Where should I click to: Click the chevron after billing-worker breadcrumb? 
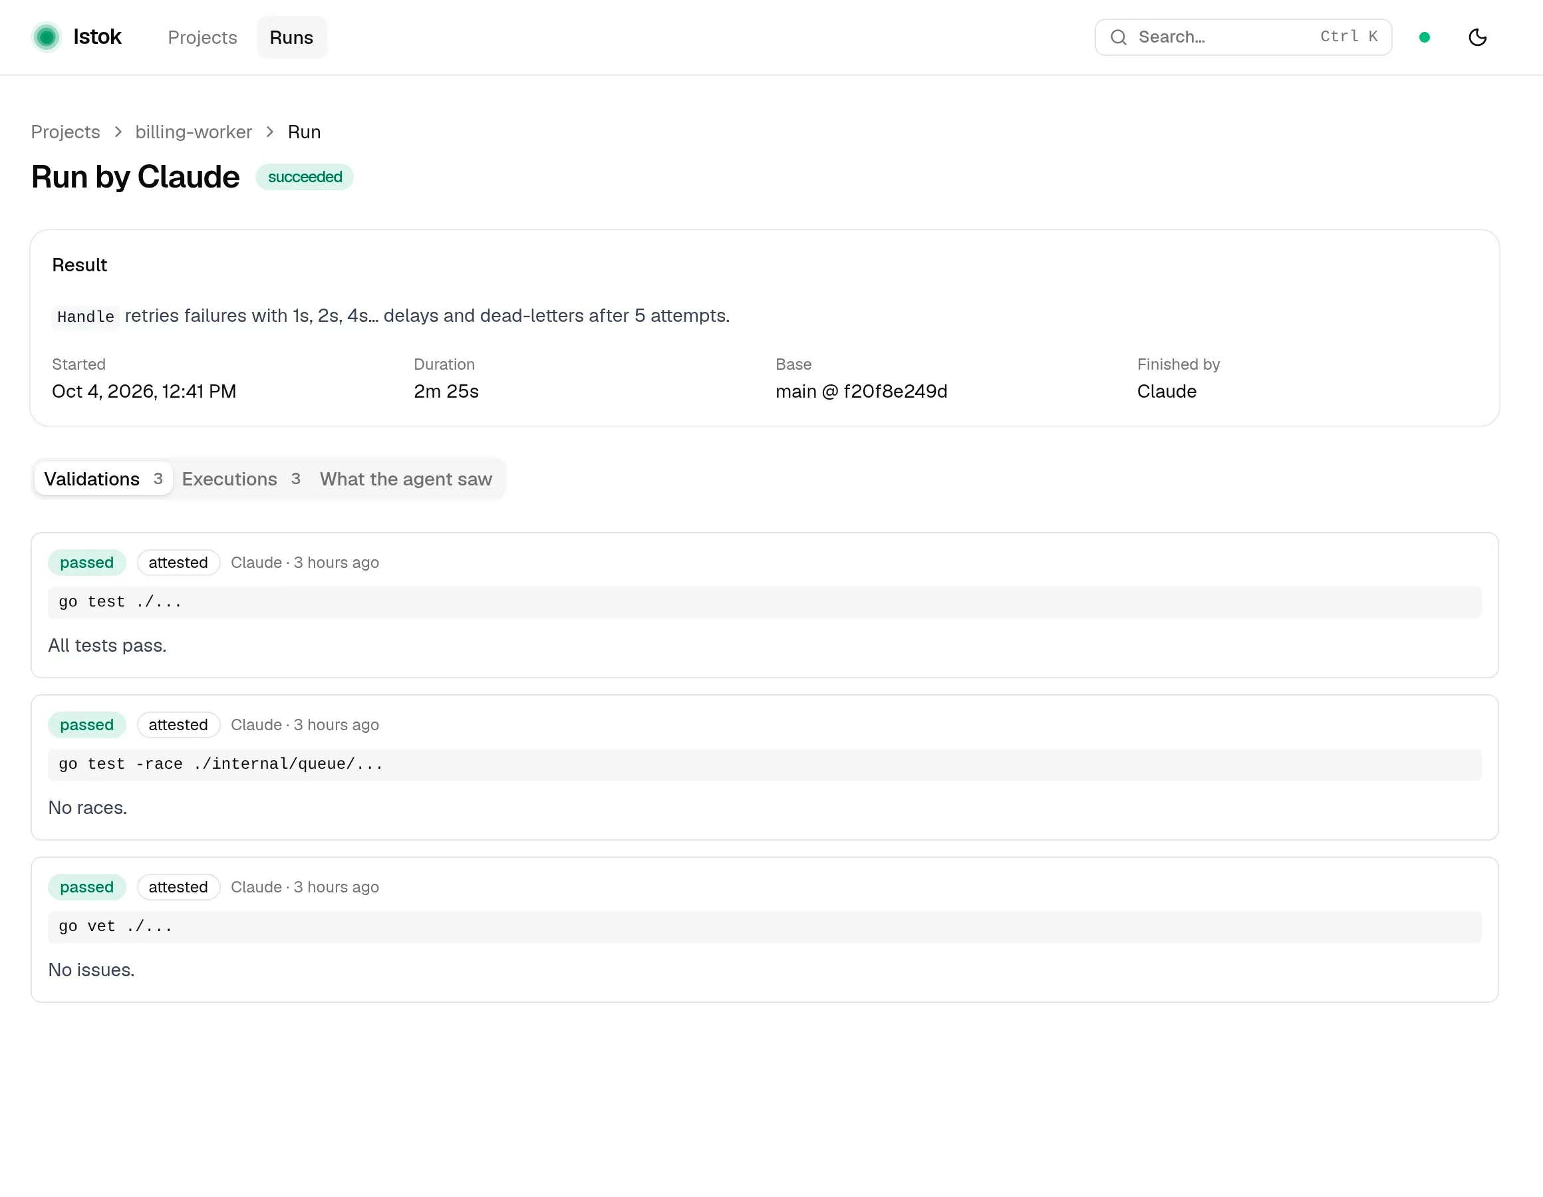coord(270,132)
